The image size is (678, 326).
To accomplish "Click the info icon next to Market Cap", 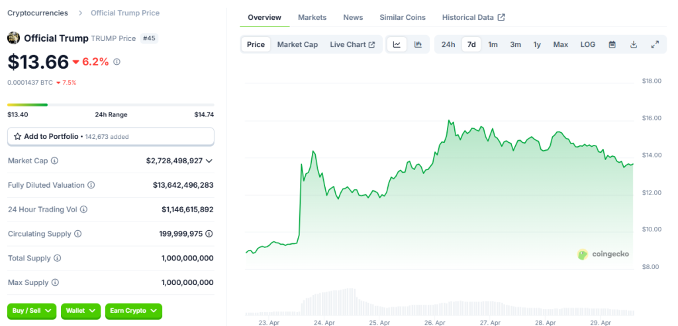I will pos(54,161).
